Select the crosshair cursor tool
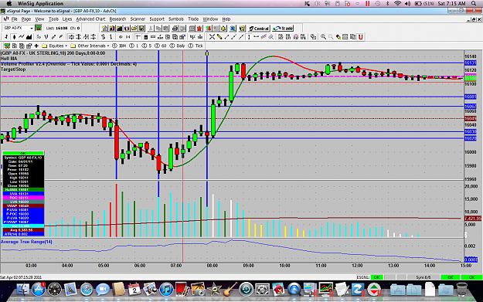483x302 pixels. [x=212, y=37]
